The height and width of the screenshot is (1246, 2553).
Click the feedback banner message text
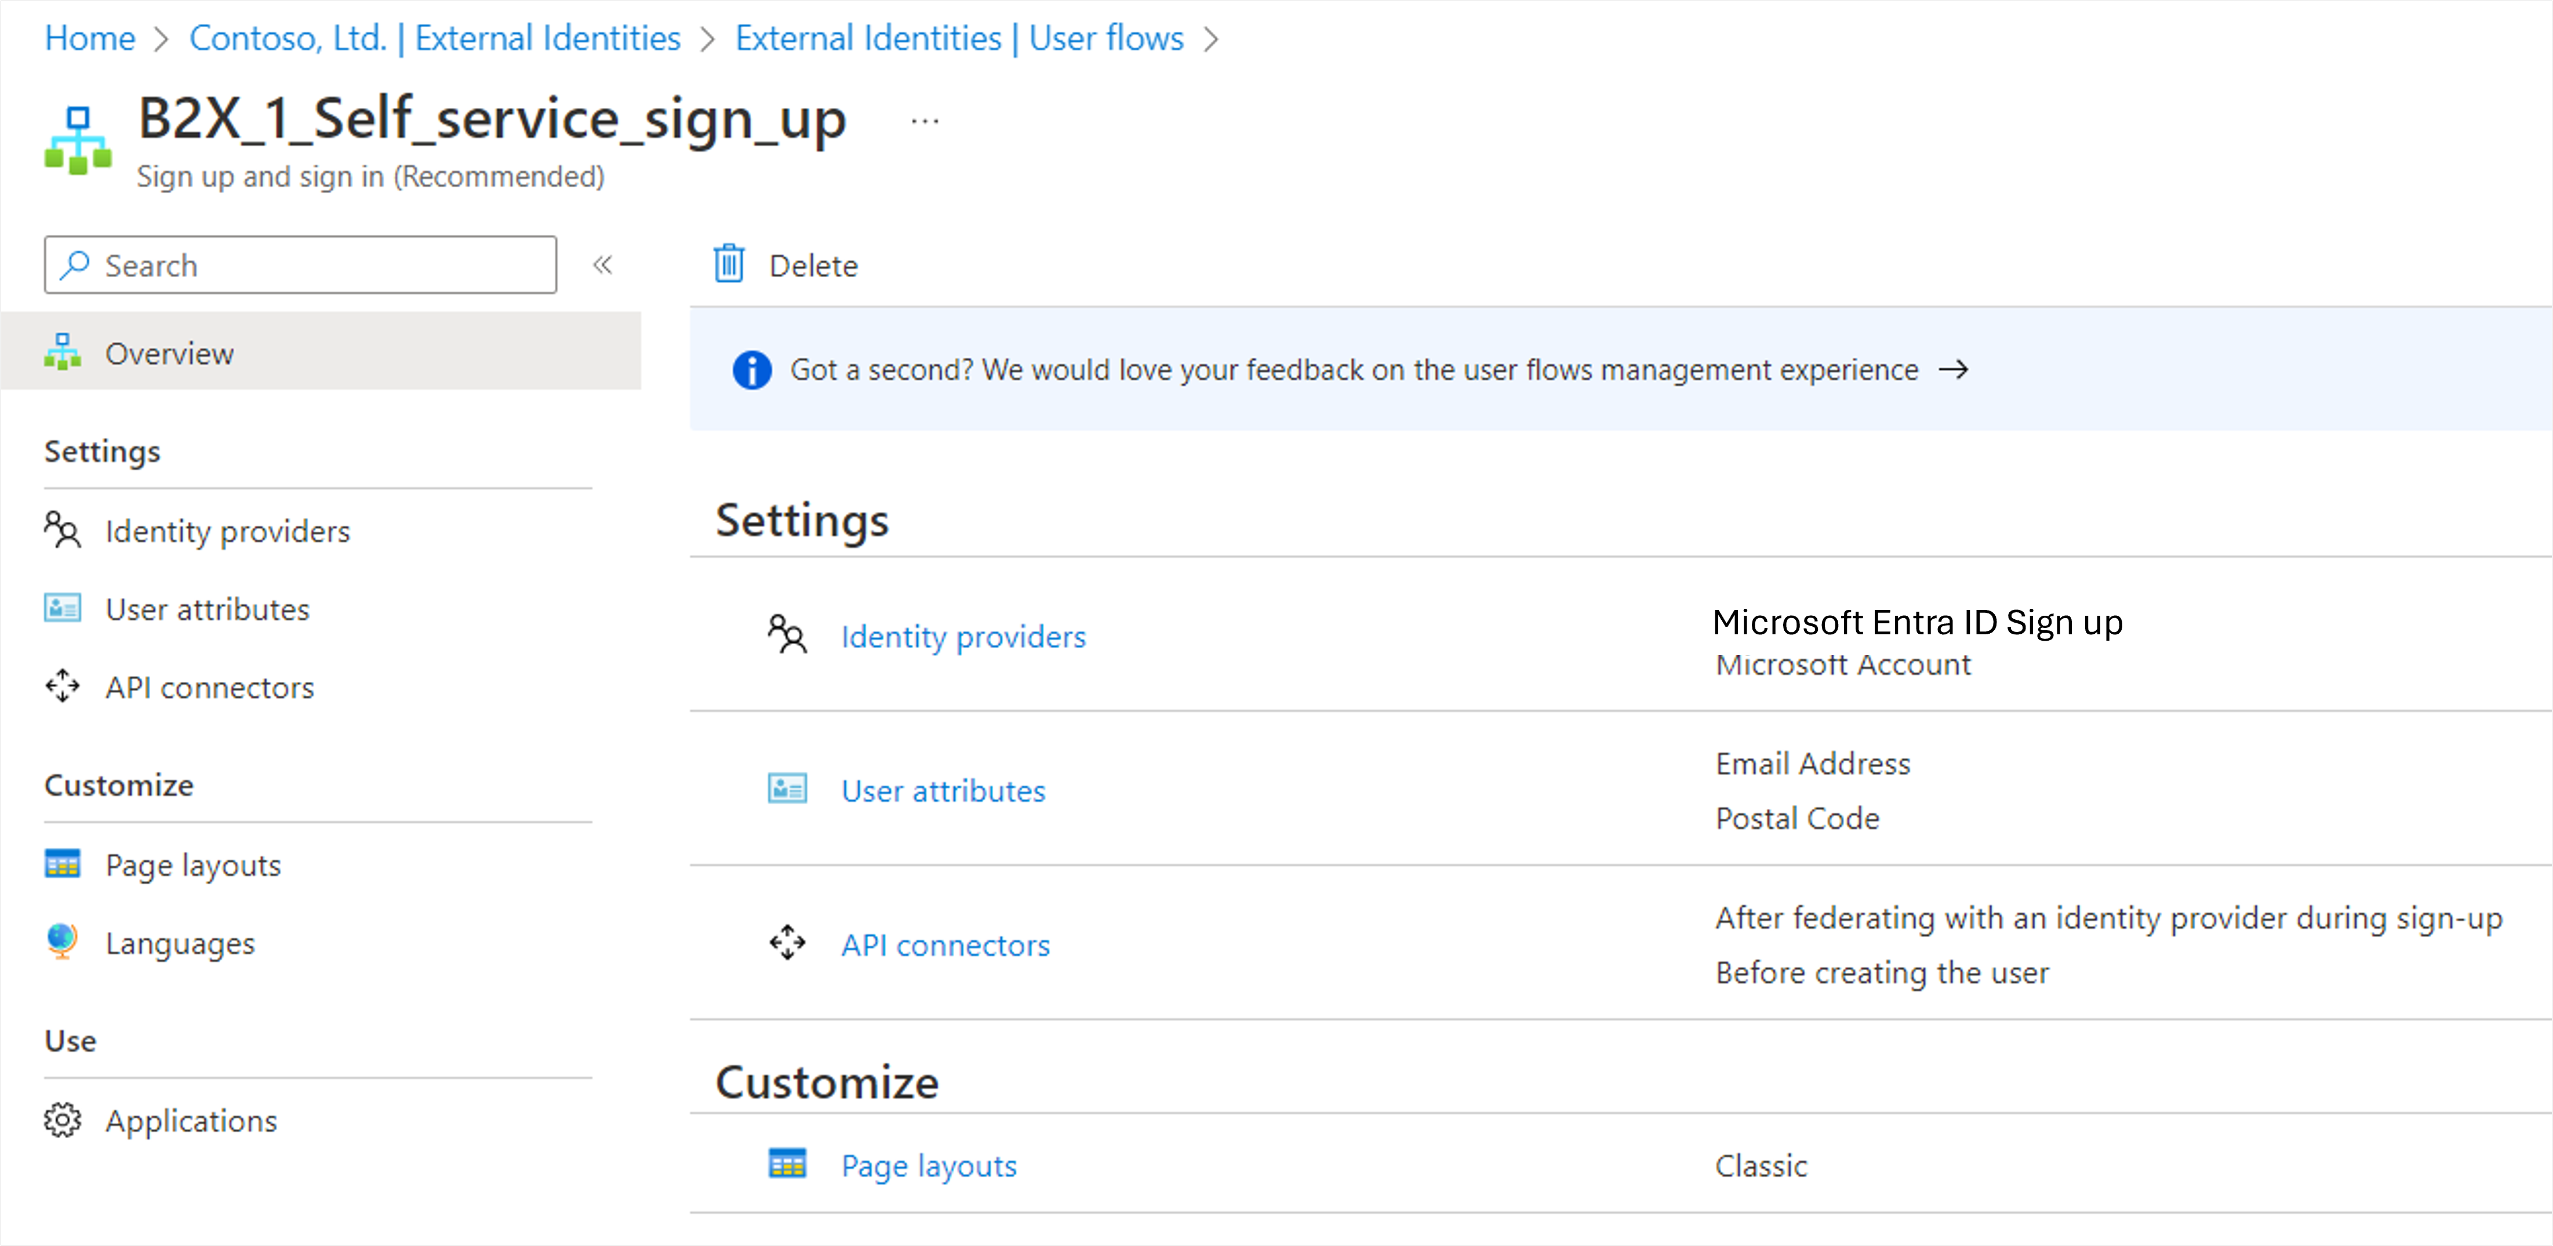click(1353, 370)
